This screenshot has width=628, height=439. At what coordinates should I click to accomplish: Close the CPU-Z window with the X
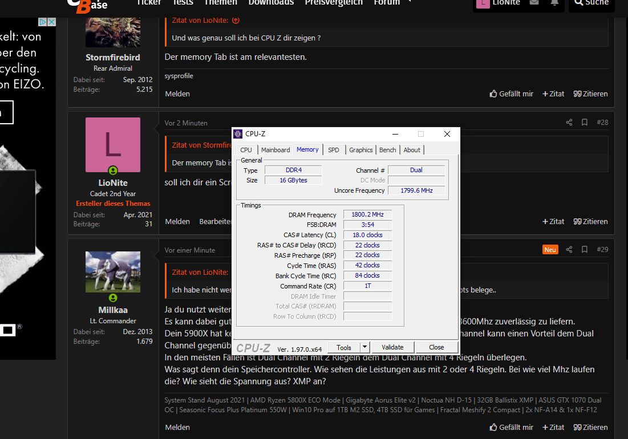coord(447,134)
